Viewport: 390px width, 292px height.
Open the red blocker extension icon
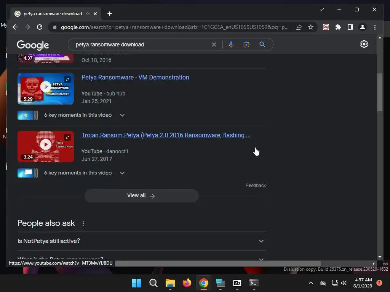click(326, 27)
